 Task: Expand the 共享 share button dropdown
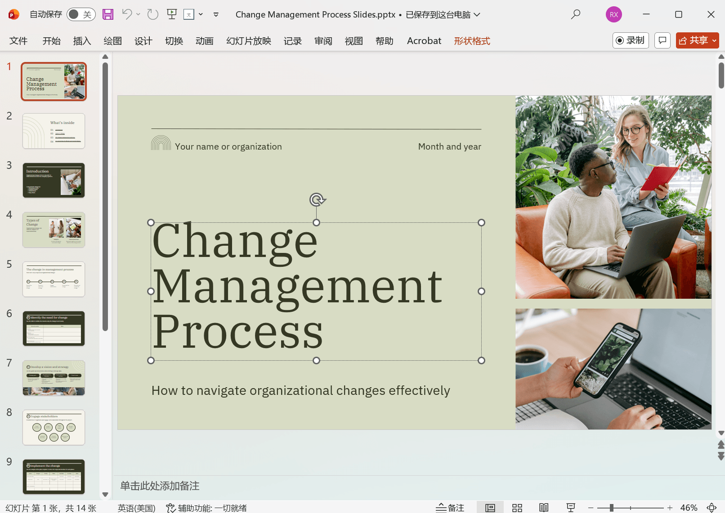point(715,40)
